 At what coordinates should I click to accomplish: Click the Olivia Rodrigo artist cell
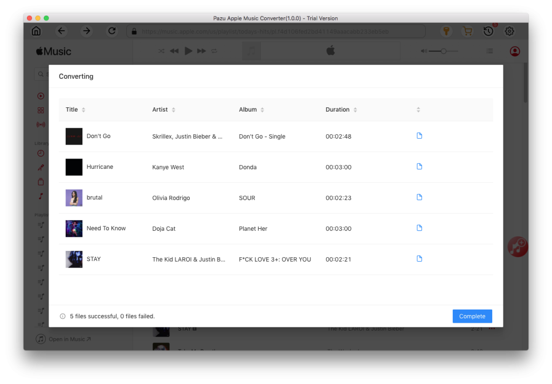pyautogui.click(x=171, y=198)
